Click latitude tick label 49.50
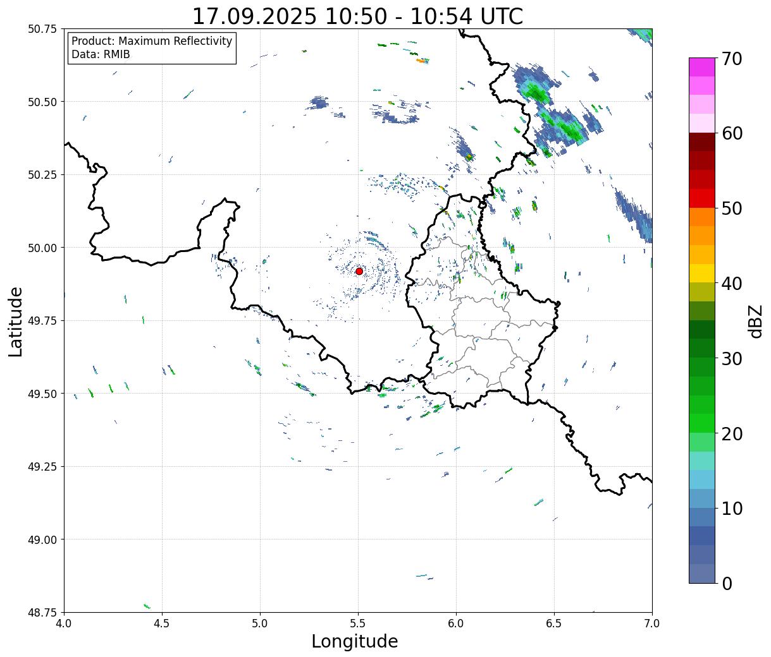Screen dimensions: 771x657 42,394
